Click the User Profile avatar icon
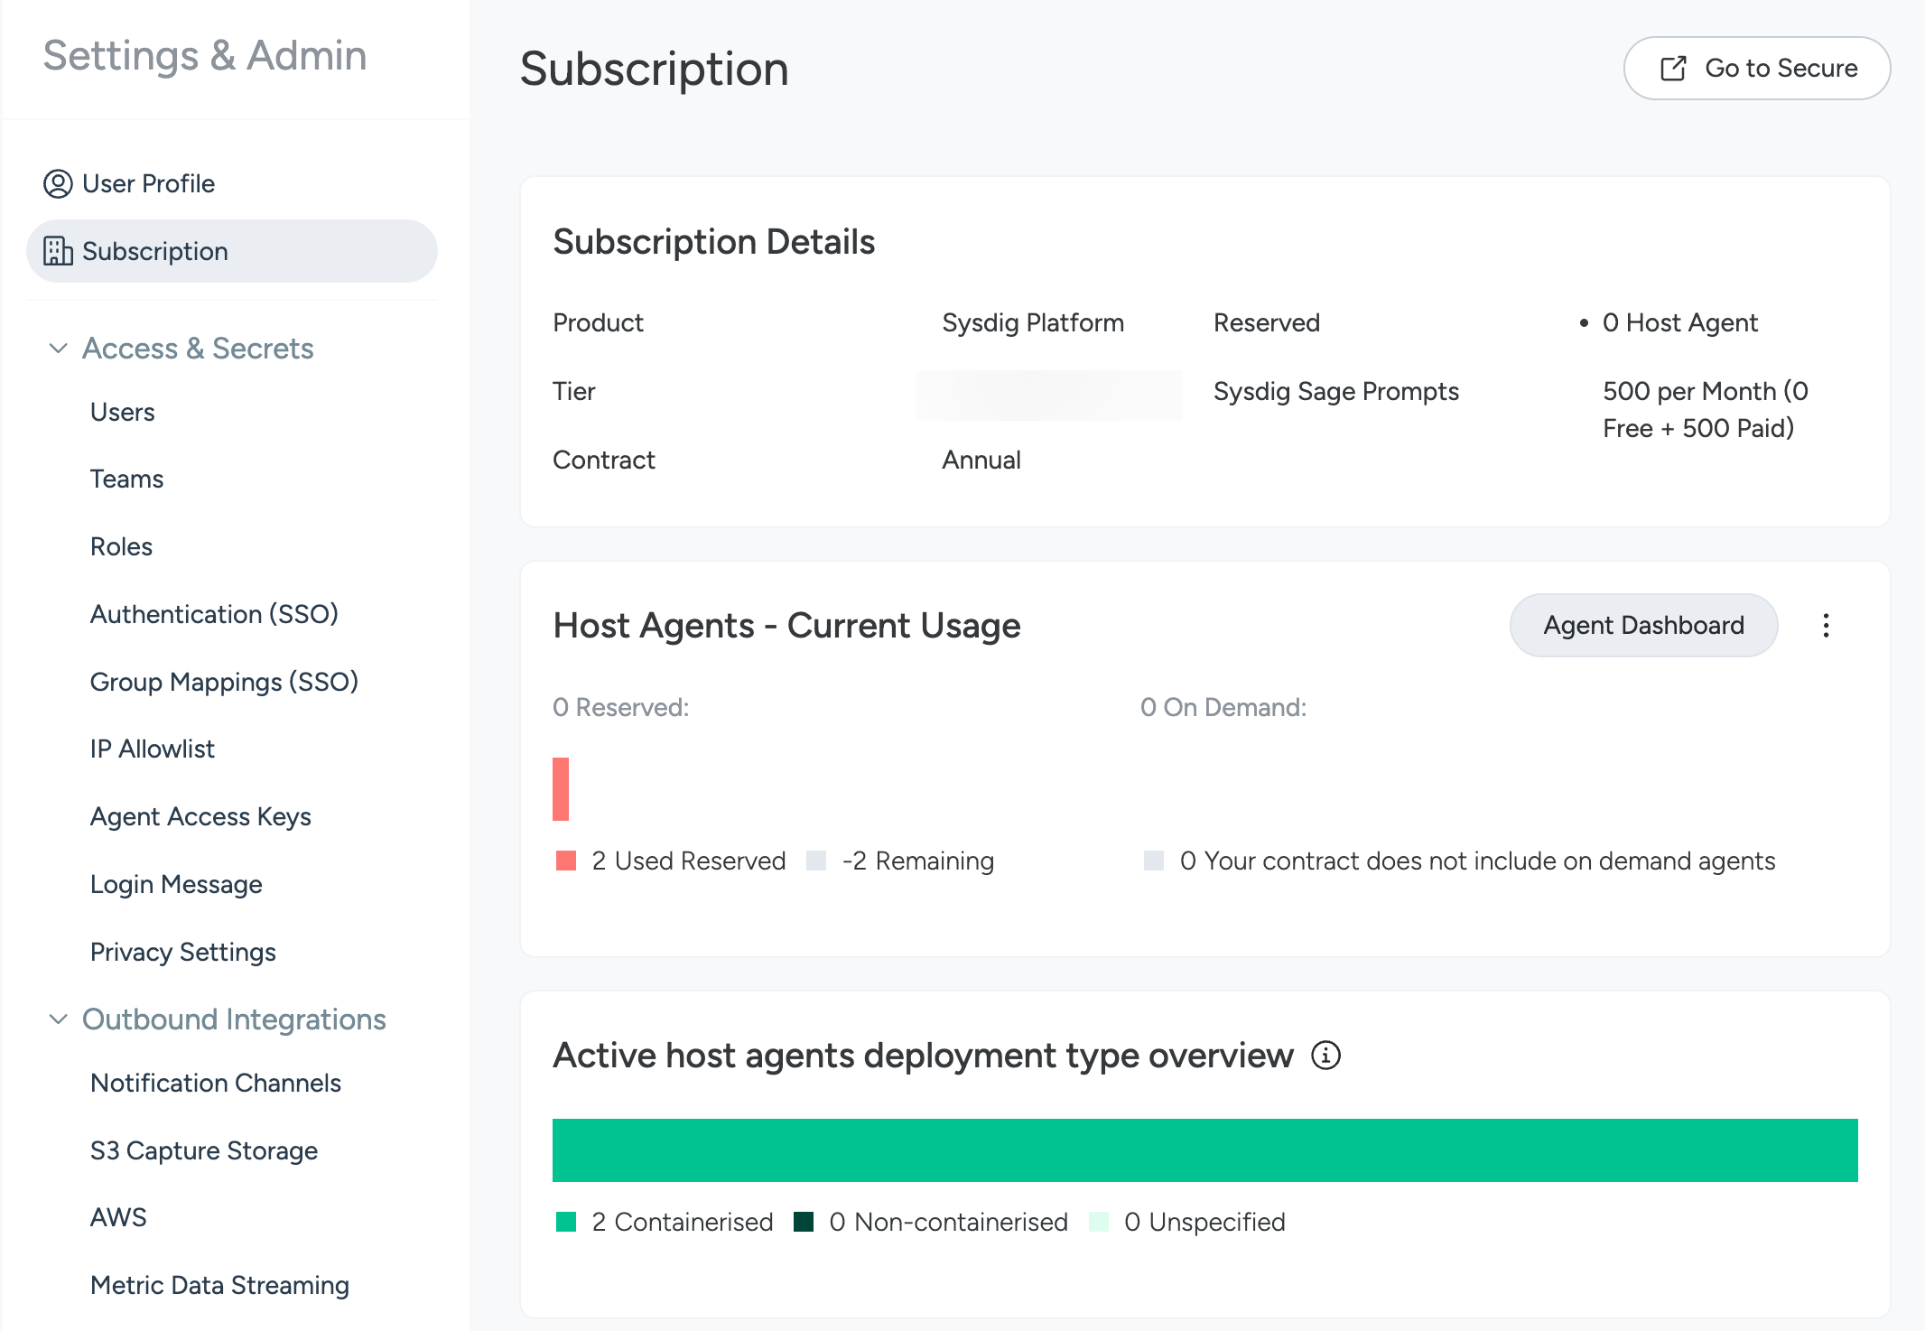 tap(58, 183)
